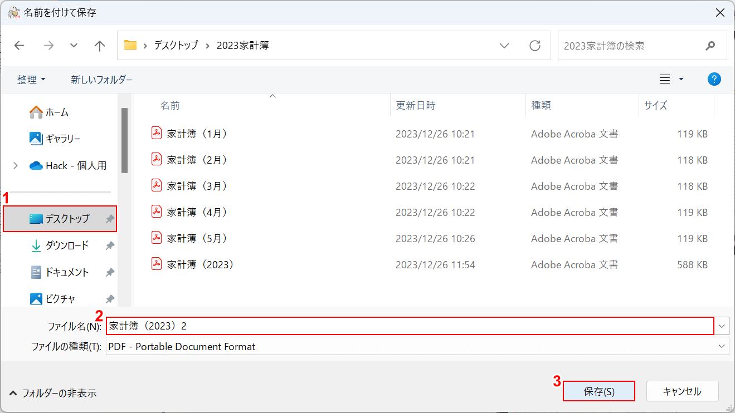735x413 pixels.
Task: Expand the Hack - 個人用 OneDrive node
Action: coord(15,165)
